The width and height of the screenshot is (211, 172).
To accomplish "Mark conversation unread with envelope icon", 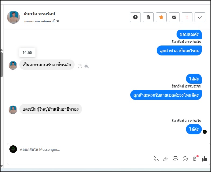I will [x=174, y=17].
